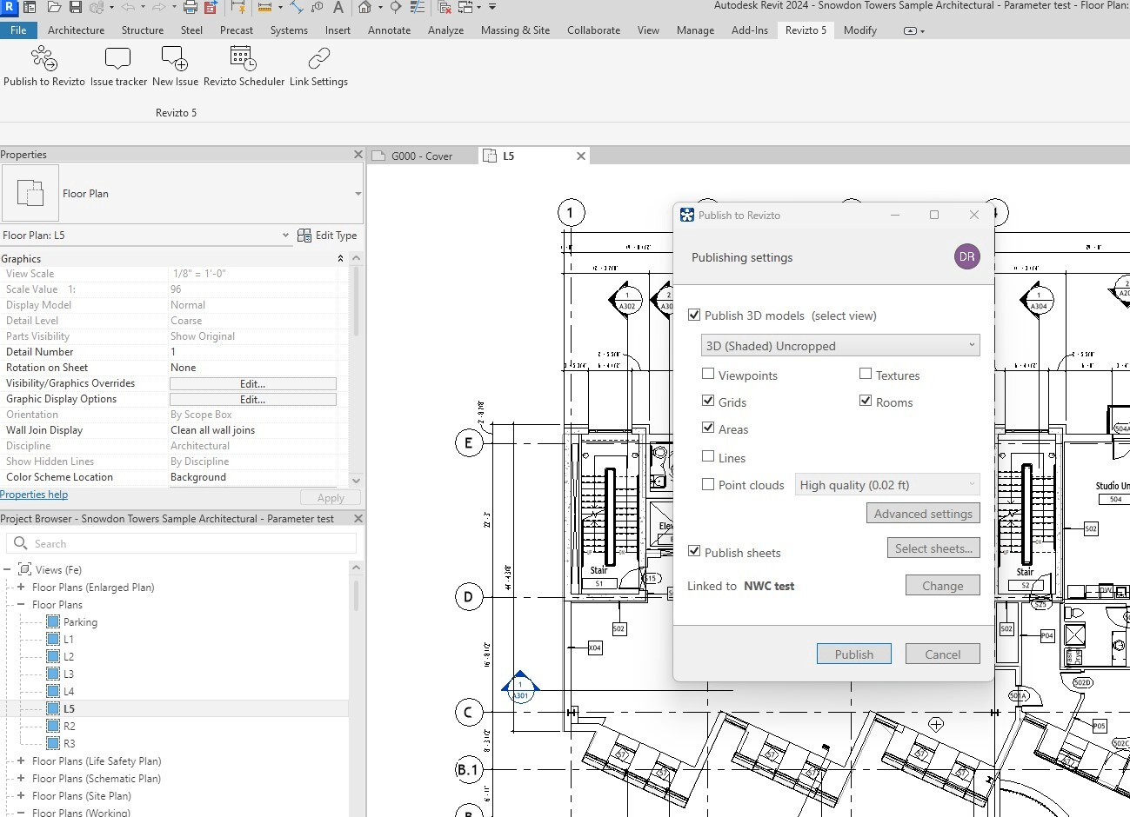Click the Publish button

[854, 654]
